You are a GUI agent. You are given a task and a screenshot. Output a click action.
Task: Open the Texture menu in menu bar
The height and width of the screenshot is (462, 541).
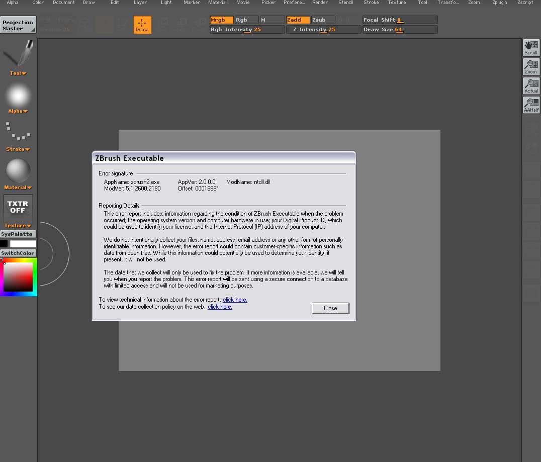point(397,3)
